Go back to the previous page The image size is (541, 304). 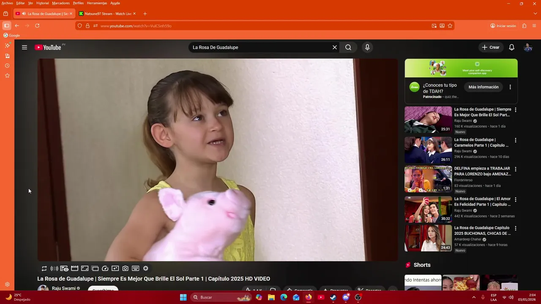point(17,26)
